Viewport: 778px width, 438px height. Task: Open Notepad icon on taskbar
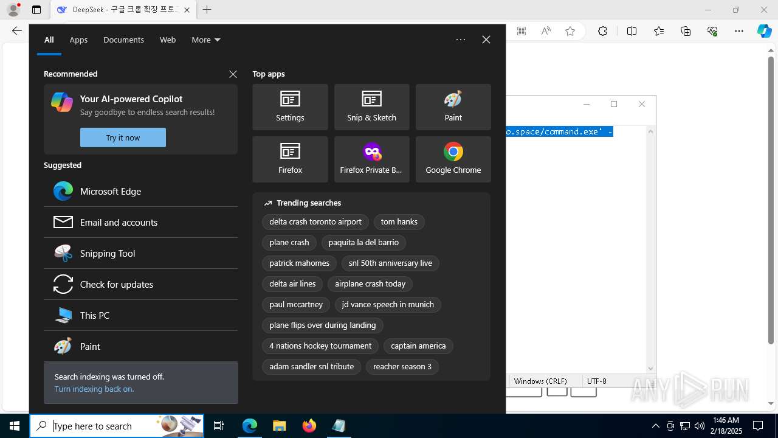339,426
